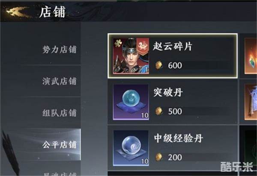This screenshot has width=257, height=176.
Task: Open the 势力店铺 tab
Action: 60,50
